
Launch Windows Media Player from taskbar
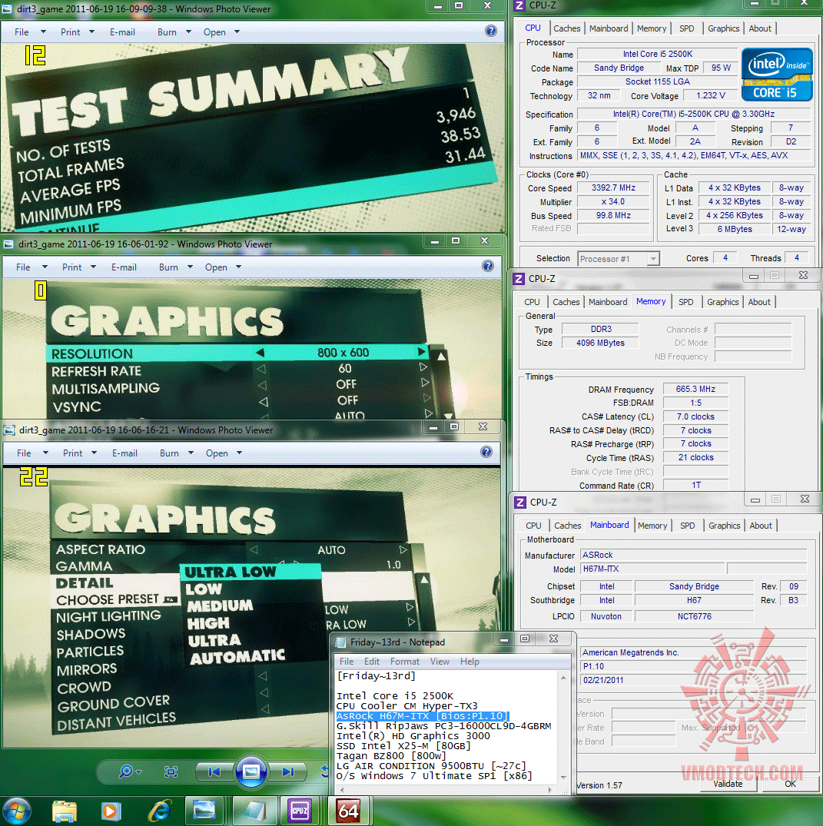(x=111, y=811)
